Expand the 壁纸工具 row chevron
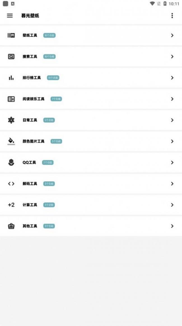 pos(172,35)
